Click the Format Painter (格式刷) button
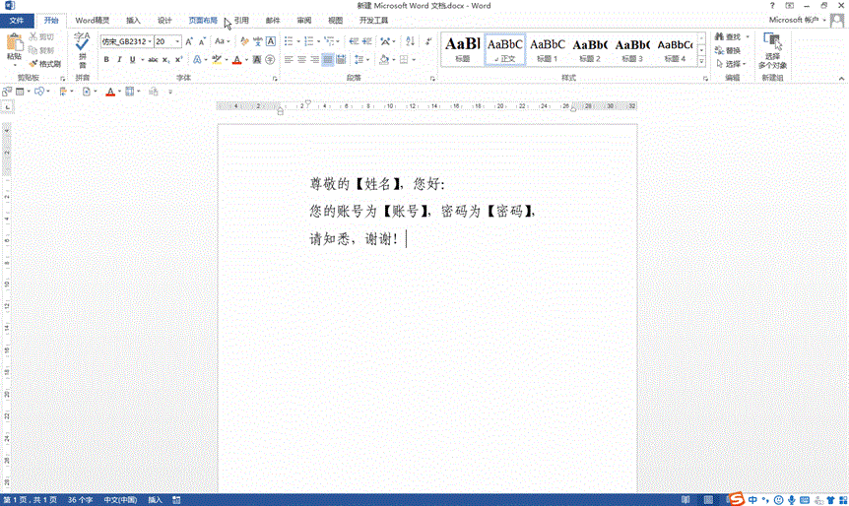This screenshot has height=506, width=849. click(x=45, y=64)
